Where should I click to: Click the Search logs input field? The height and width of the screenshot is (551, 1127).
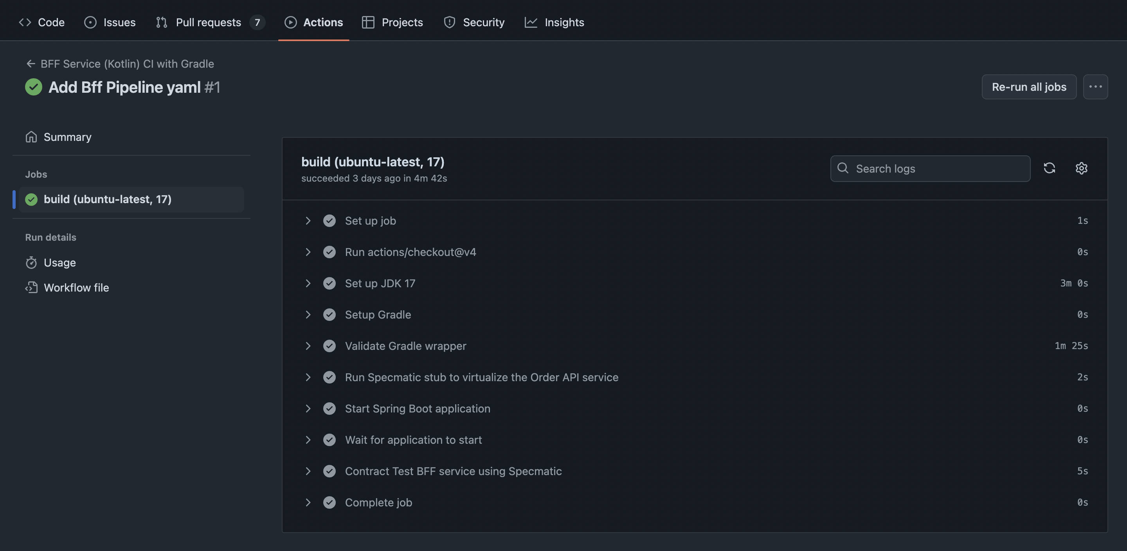(x=936, y=169)
